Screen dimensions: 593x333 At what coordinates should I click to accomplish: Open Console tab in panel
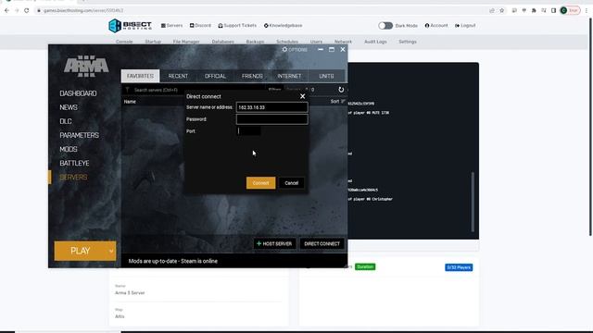[x=124, y=42]
